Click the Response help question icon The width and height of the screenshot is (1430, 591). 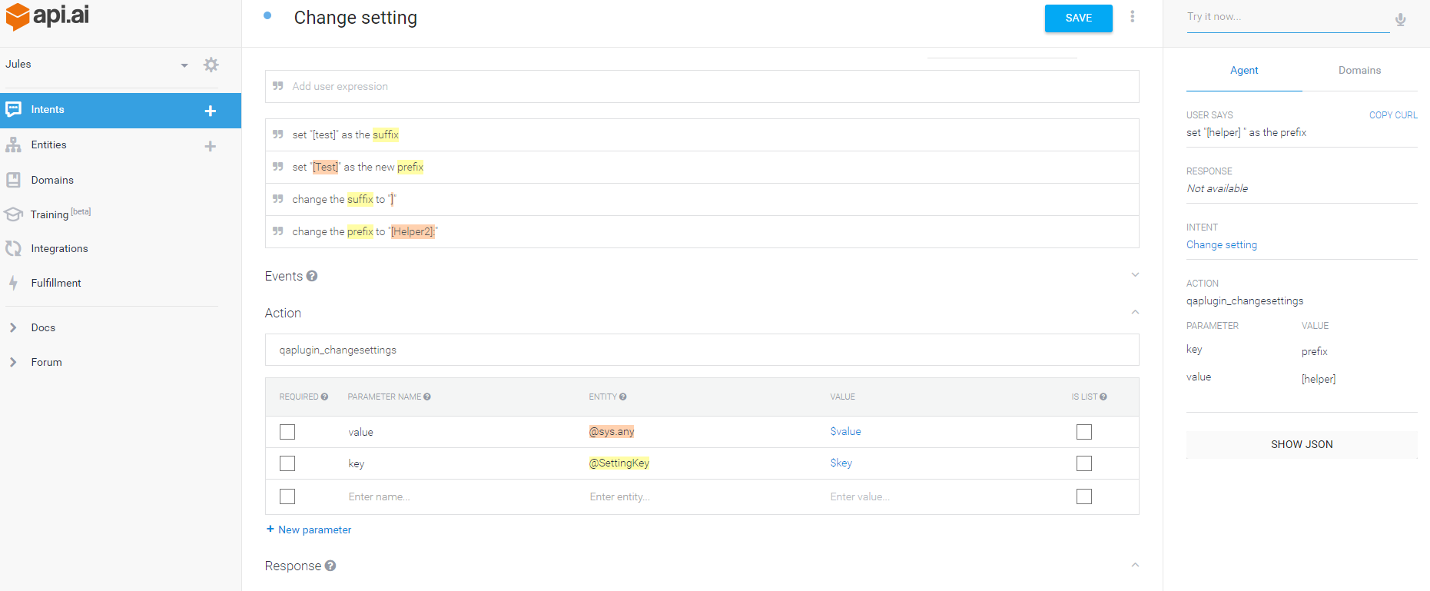330,566
